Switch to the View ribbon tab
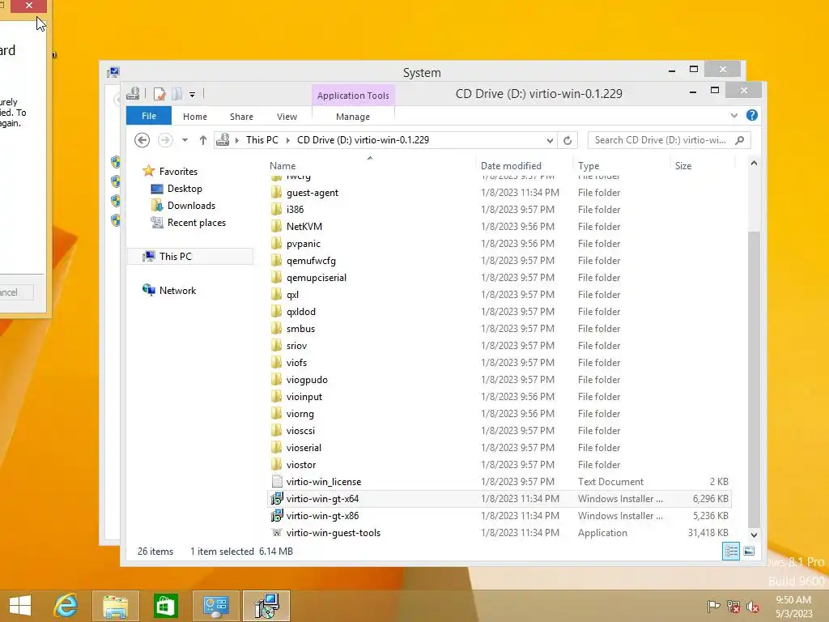Viewport: 829px width, 622px height. (x=287, y=117)
